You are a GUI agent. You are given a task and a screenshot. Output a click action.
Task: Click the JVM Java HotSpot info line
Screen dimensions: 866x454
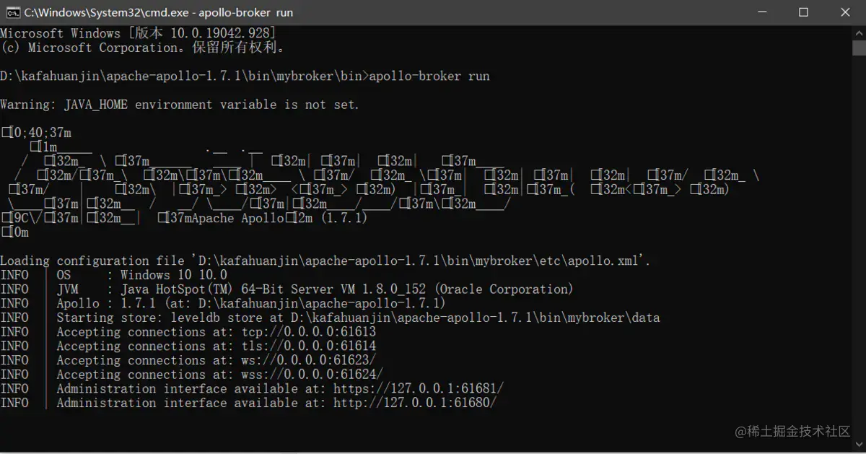[x=315, y=289]
